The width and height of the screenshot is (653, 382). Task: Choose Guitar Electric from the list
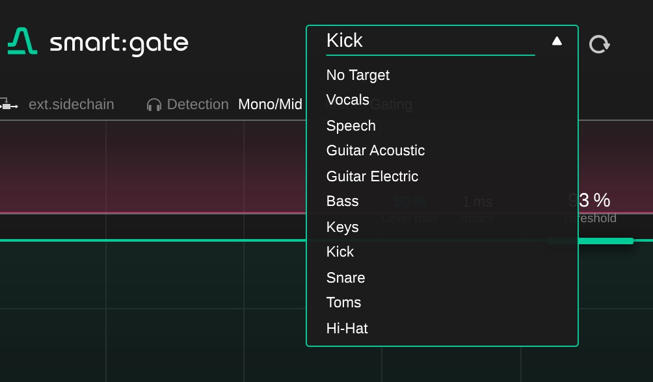(372, 176)
